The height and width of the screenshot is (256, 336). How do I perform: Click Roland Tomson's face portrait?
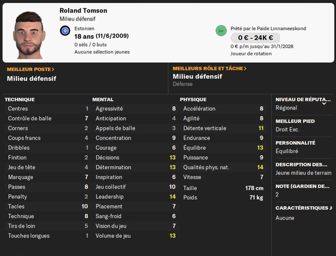[x=29, y=35]
